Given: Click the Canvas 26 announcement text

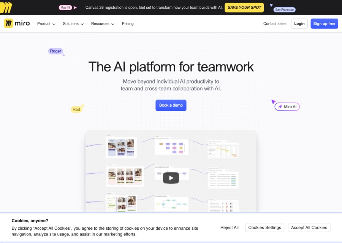Looking at the screenshot, I should point(154,7).
